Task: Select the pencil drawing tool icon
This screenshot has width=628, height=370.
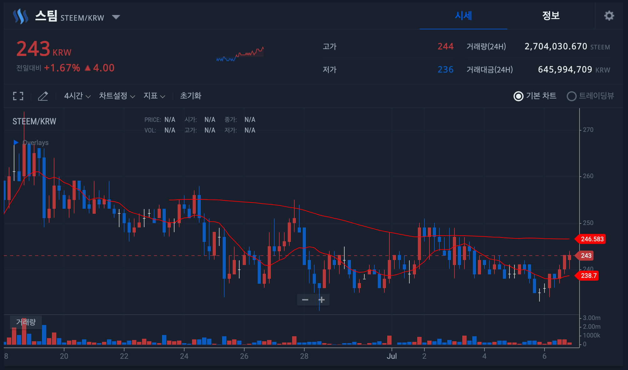Action: (x=43, y=96)
